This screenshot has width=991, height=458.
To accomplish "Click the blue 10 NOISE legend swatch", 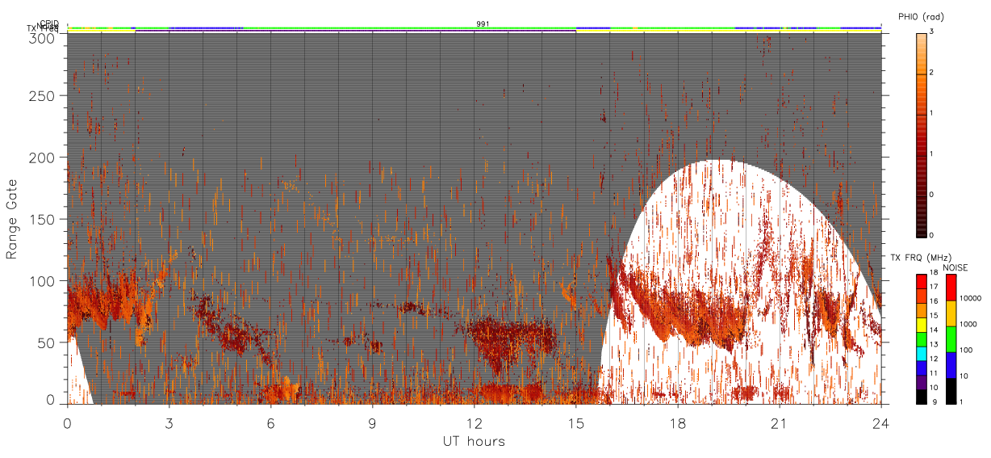I will 951,364.
